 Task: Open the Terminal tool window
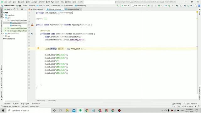(36, 104)
